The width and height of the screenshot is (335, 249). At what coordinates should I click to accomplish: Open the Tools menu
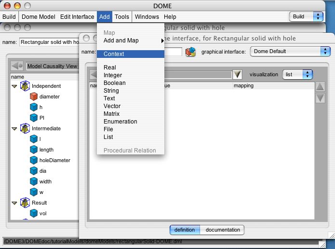point(122,17)
